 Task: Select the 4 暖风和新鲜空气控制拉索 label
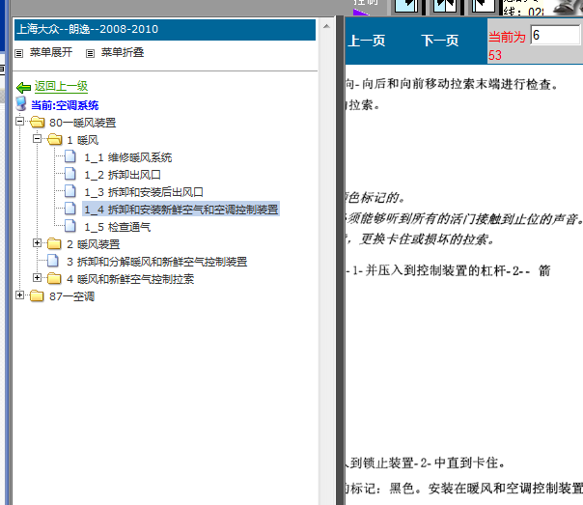[130, 279]
